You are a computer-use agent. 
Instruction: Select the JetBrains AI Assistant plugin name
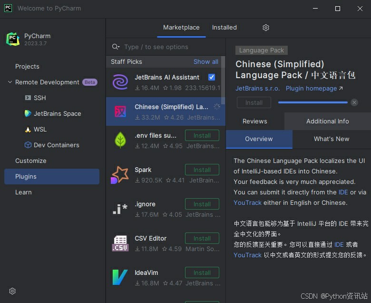167,77
